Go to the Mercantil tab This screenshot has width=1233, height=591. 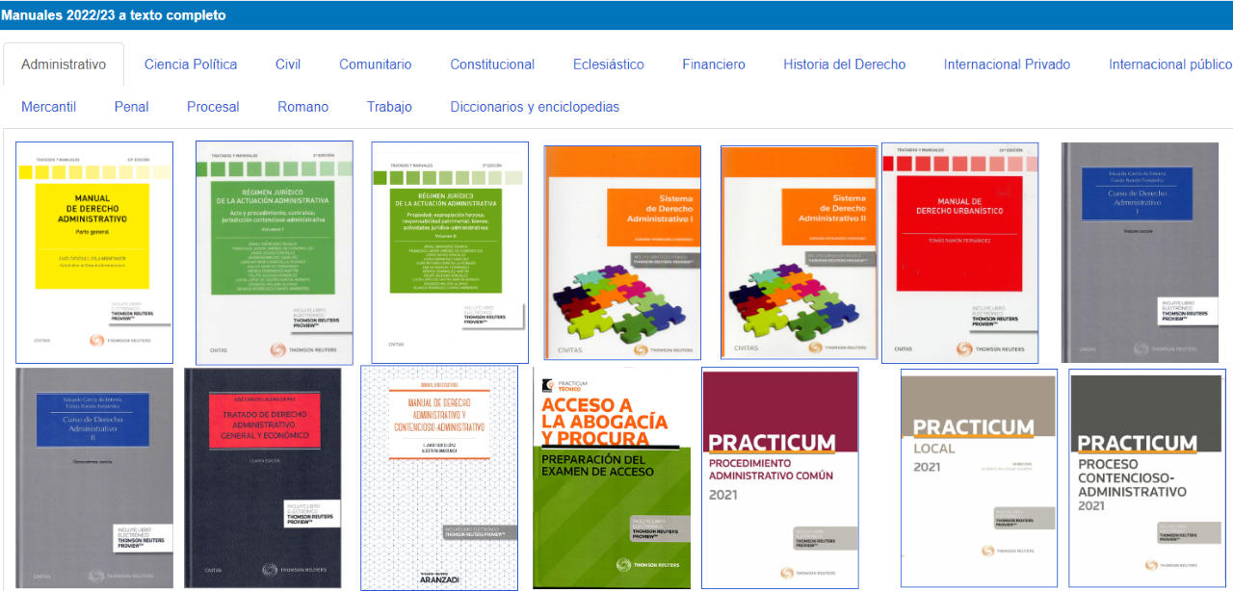(49, 107)
